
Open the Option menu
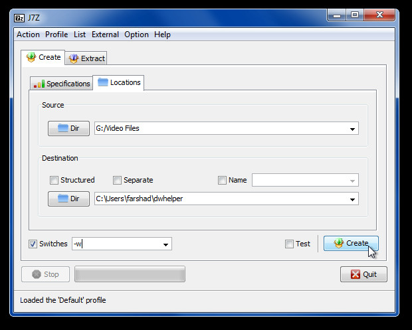pos(136,35)
